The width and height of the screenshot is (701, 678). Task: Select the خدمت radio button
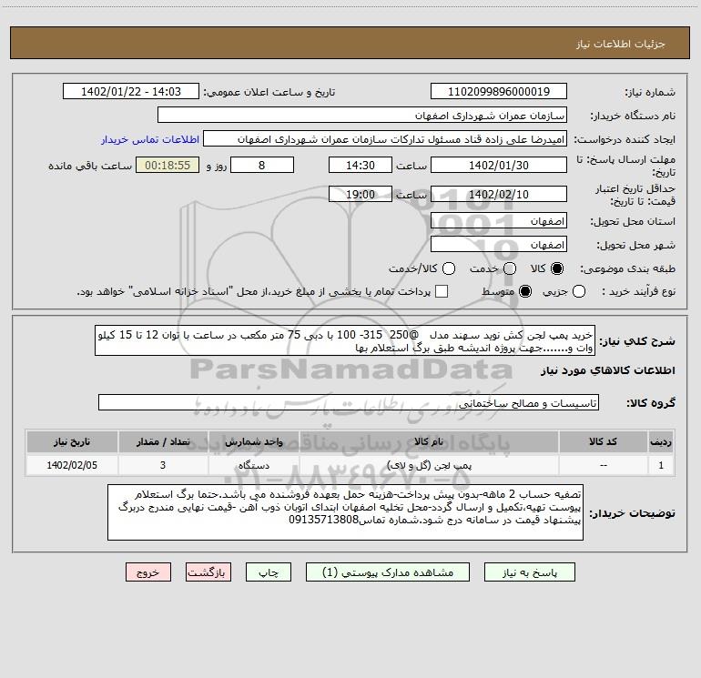[510, 268]
